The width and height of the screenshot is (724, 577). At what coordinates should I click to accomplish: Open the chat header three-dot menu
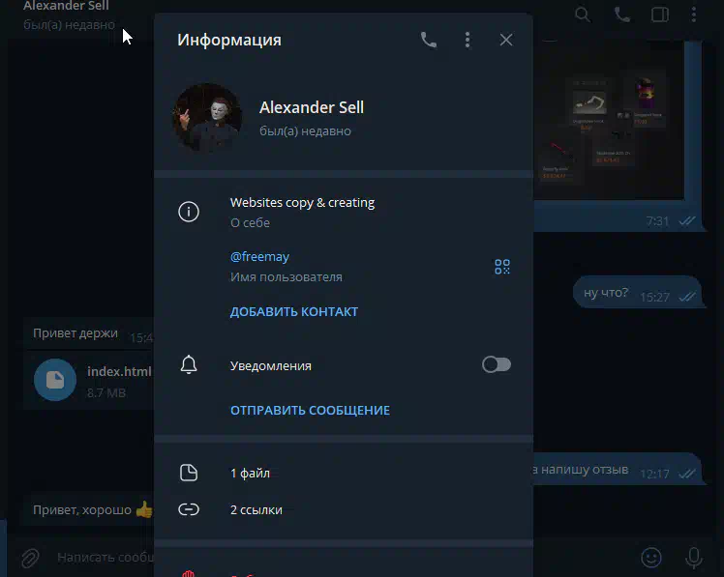[694, 14]
